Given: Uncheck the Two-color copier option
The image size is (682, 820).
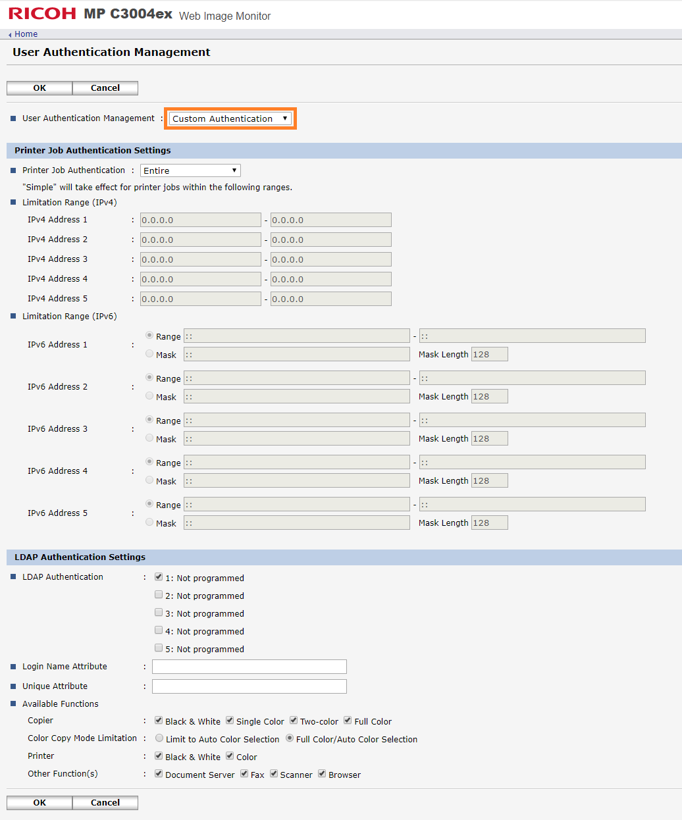Looking at the screenshot, I should pyautogui.click(x=293, y=720).
